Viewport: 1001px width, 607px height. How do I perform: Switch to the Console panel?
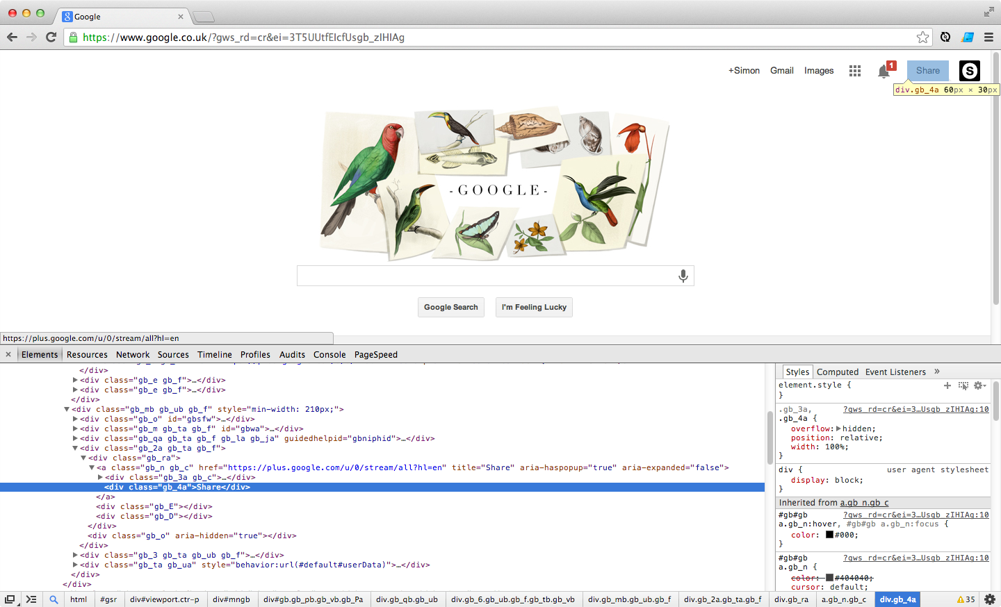click(x=329, y=354)
